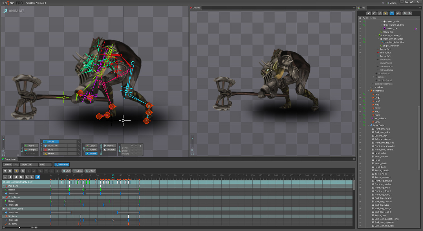Collapse Trup_bone in the dopesheet
Screen dimensions: 423x231
pyautogui.click(x=4, y=197)
